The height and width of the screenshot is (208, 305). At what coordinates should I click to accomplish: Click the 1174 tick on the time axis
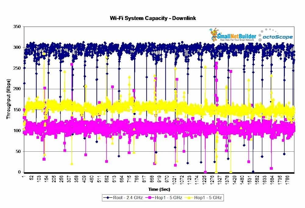(197, 179)
